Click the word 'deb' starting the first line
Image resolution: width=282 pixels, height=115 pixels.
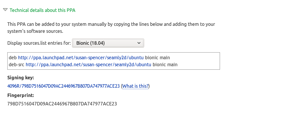pyautogui.click(x=13, y=58)
